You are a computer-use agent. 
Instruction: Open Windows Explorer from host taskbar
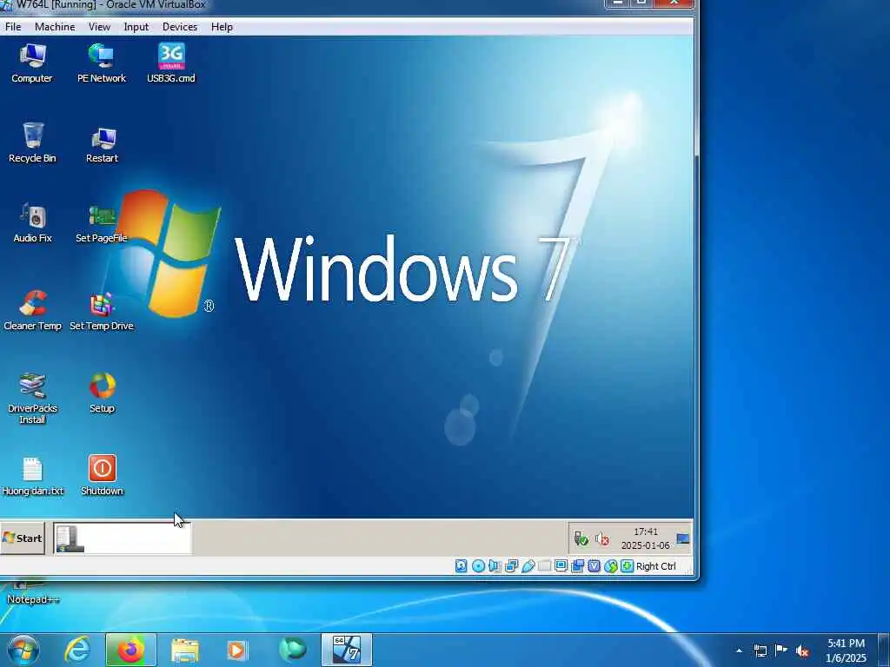tap(185, 650)
